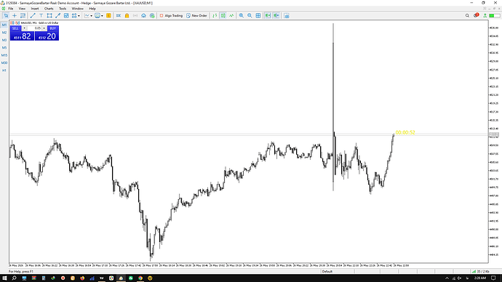Open notifications icon with red badge
This screenshot has height=282, width=502.
[476, 15]
